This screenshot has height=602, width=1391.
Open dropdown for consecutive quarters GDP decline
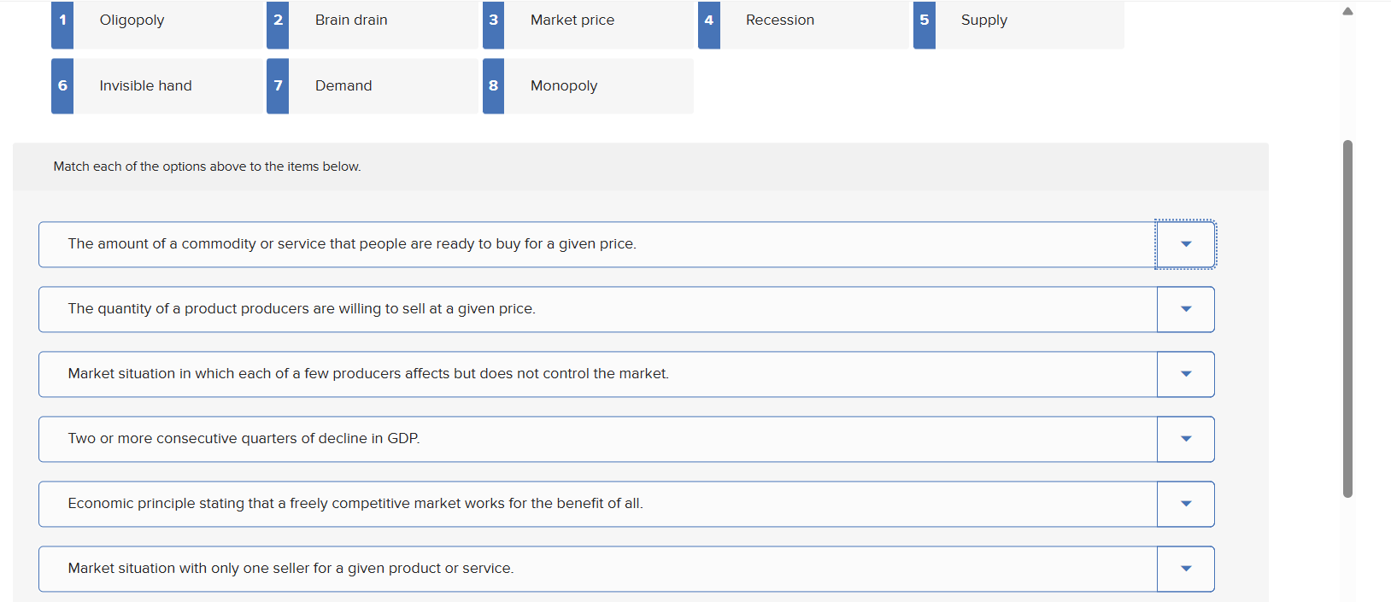(1185, 439)
